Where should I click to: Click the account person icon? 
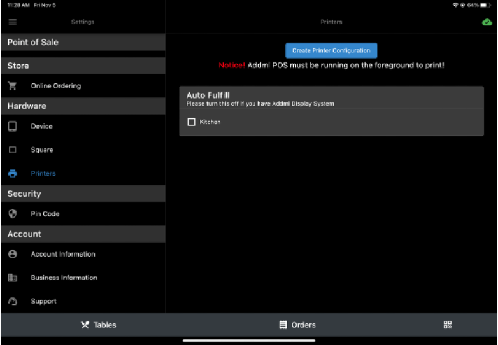(12, 254)
